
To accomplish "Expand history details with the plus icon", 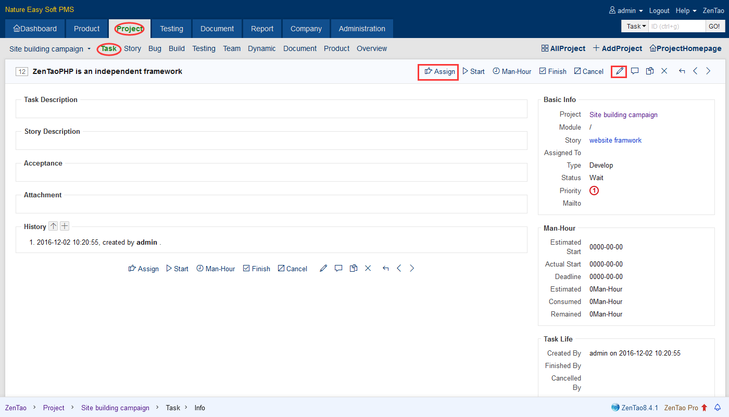I will [x=64, y=226].
